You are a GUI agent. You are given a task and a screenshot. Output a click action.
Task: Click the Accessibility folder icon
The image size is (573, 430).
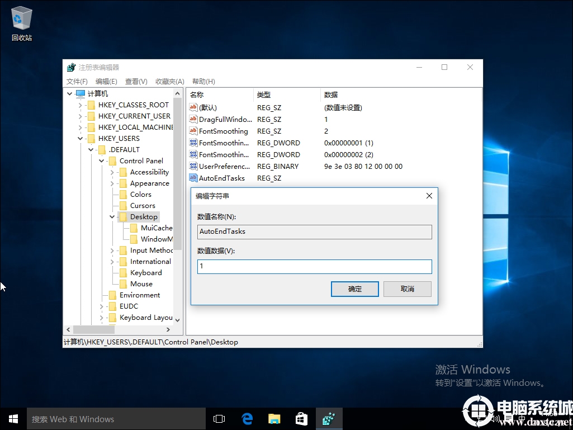[123, 172]
